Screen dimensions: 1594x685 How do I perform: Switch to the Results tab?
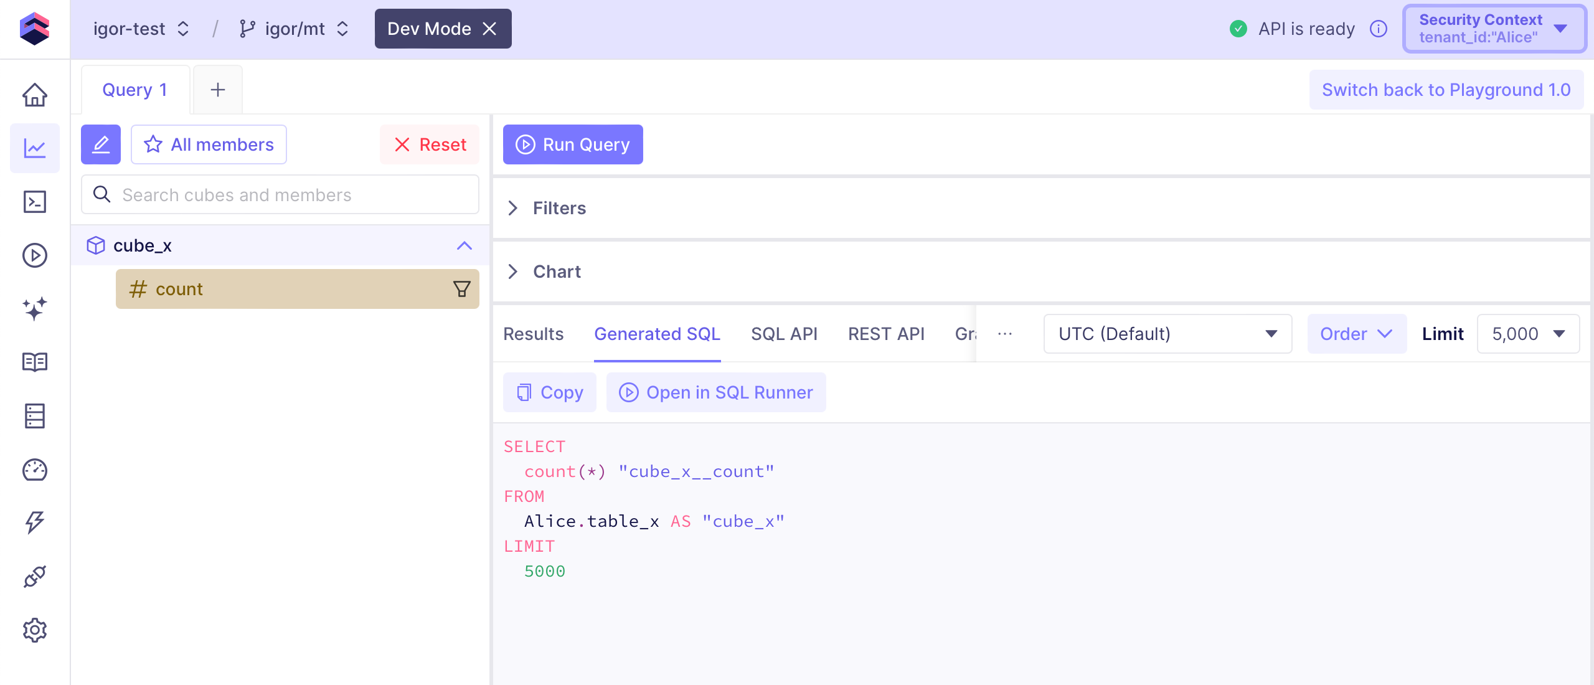(x=533, y=334)
